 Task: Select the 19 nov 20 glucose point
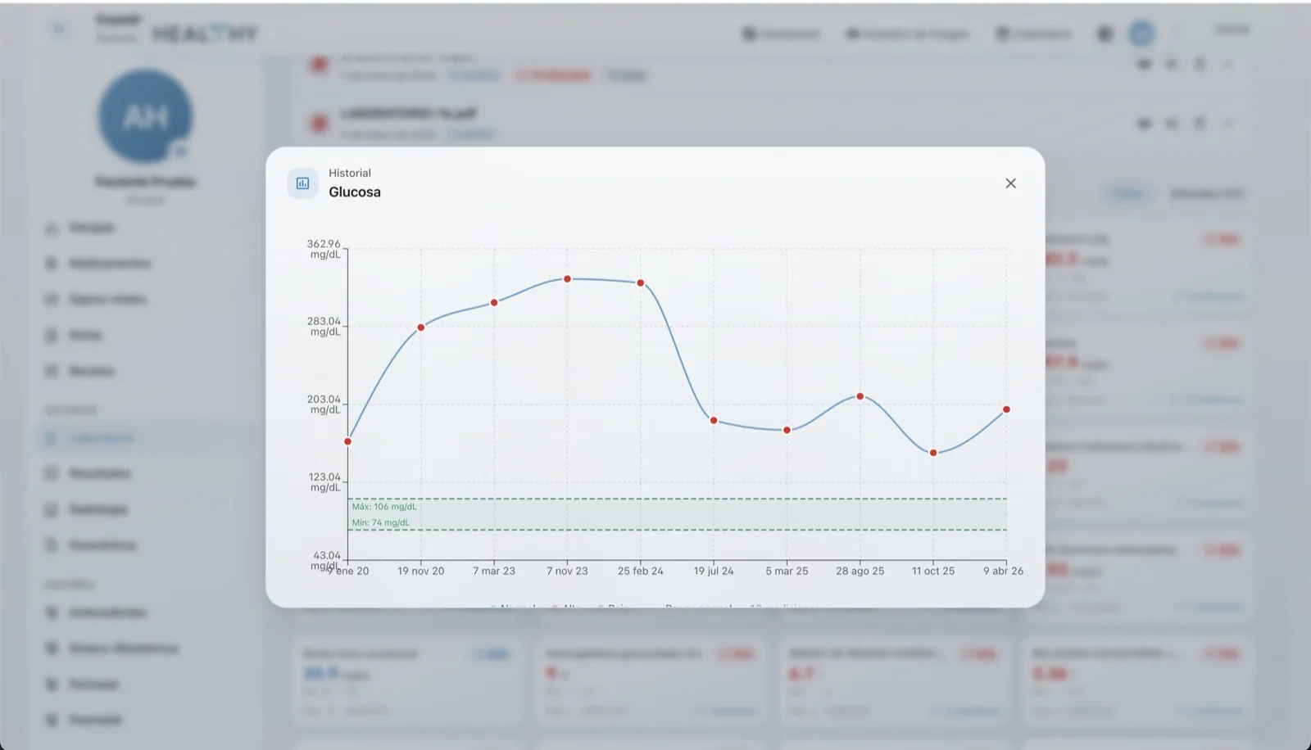(x=421, y=328)
